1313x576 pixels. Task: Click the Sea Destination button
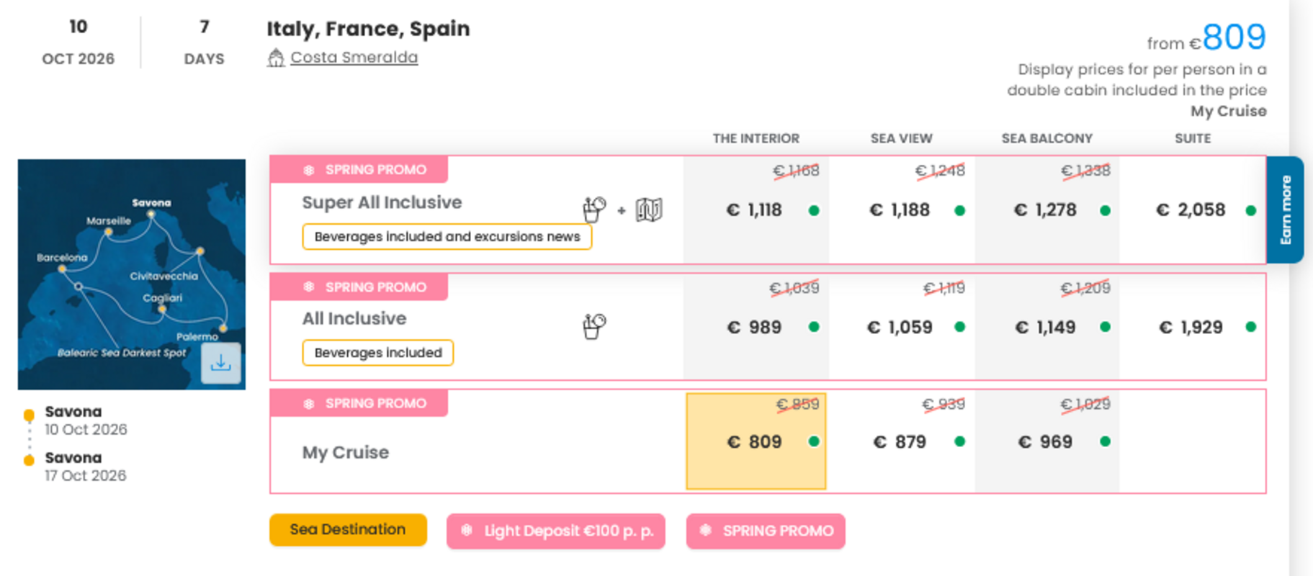point(348,530)
